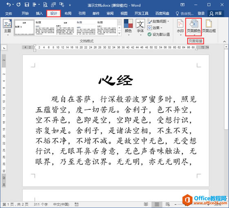Screen dimensions: 229x208
Task: Select the 设计 (Design) tab
Action: pos(53,13)
